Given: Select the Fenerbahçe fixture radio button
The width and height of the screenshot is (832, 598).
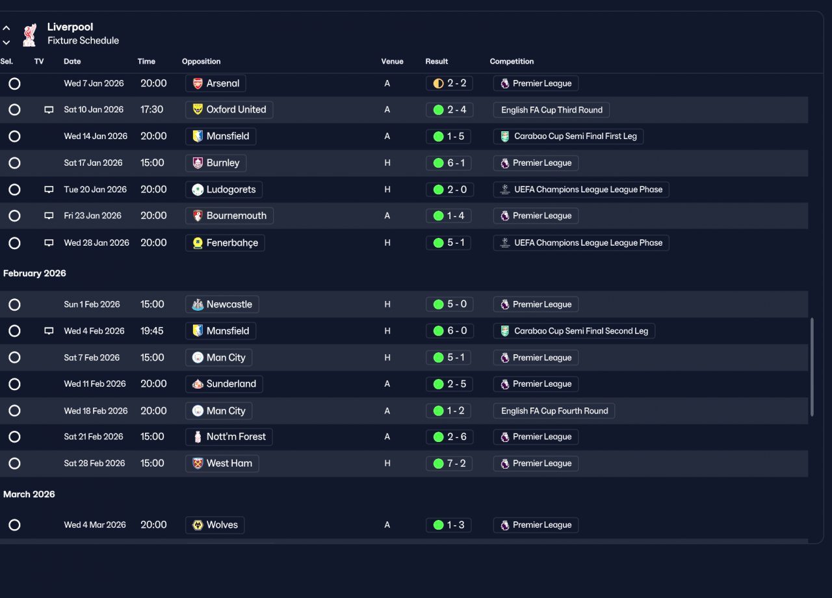Looking at the screenshot, I should 14,243.
